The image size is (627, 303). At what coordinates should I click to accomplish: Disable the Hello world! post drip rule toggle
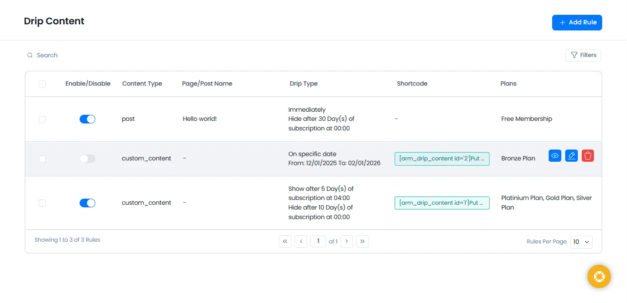[x=87, y=119]
